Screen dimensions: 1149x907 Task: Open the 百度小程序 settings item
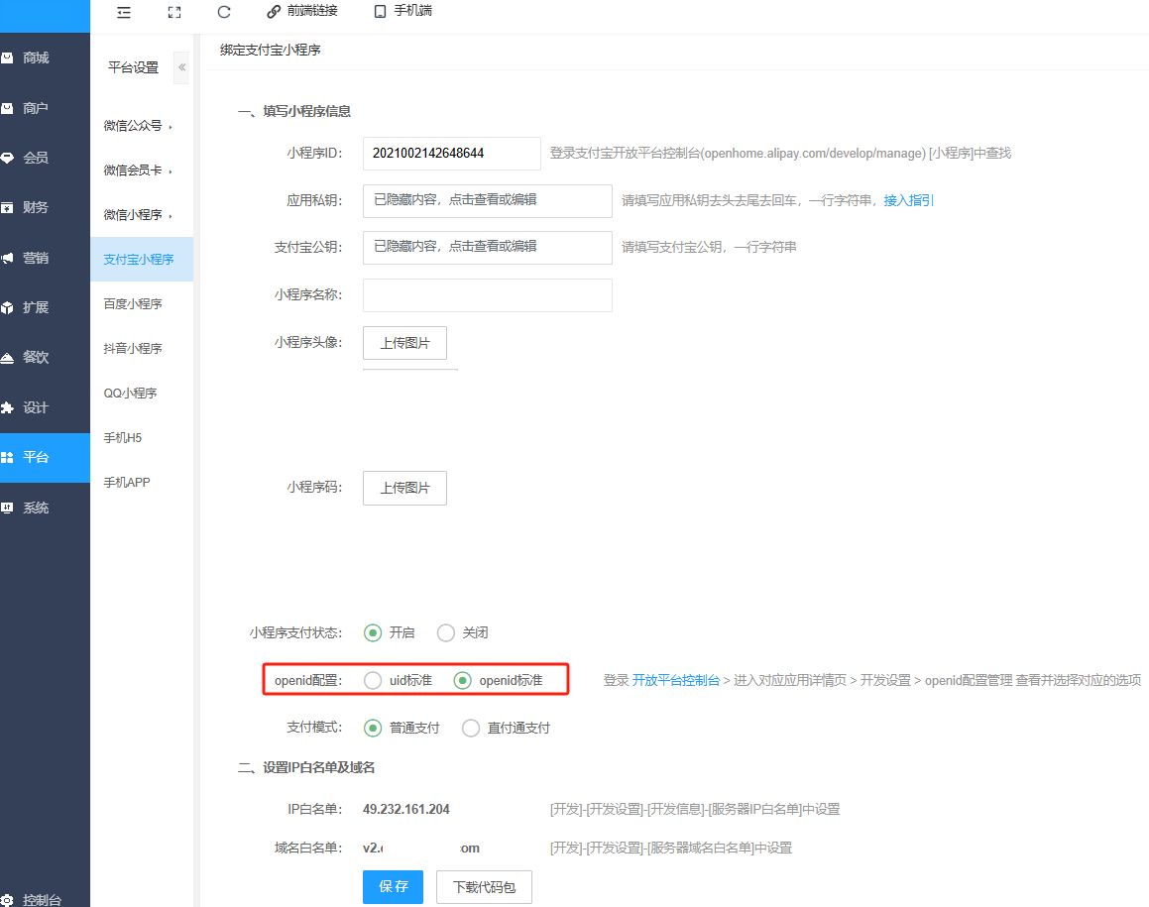pos(133,304)
